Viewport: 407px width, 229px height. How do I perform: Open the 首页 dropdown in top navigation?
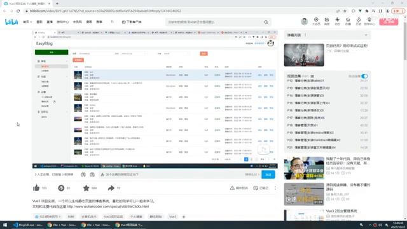pyautogui.click(x=27, y=22)
